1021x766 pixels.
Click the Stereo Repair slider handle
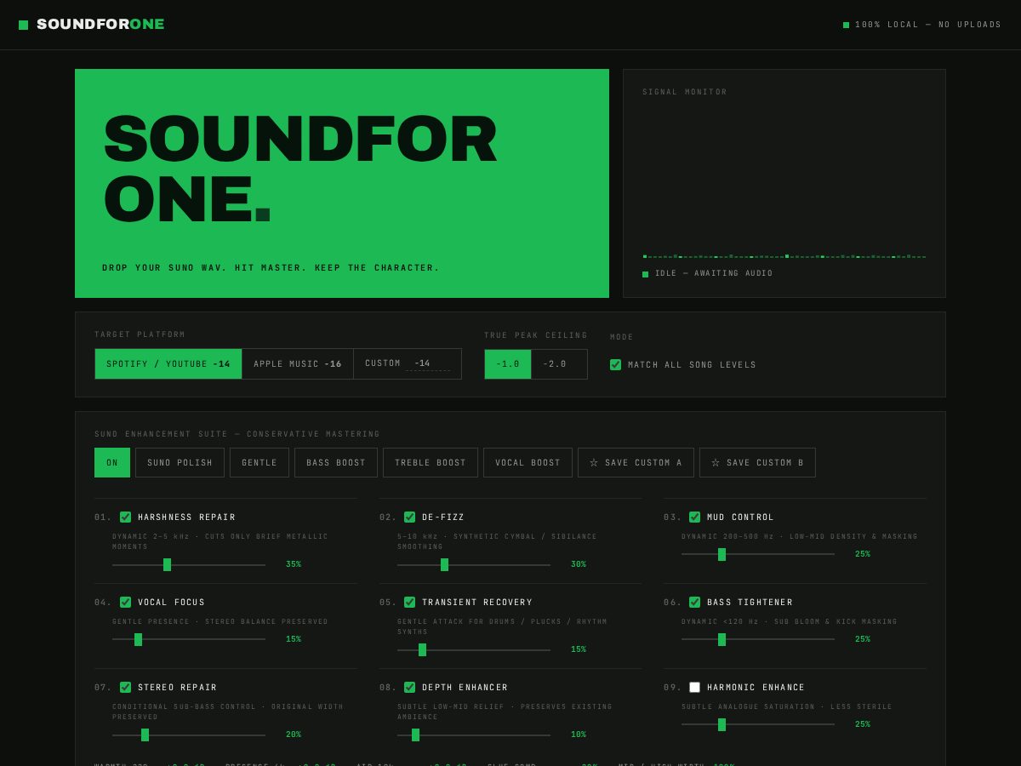pos(145,735)
